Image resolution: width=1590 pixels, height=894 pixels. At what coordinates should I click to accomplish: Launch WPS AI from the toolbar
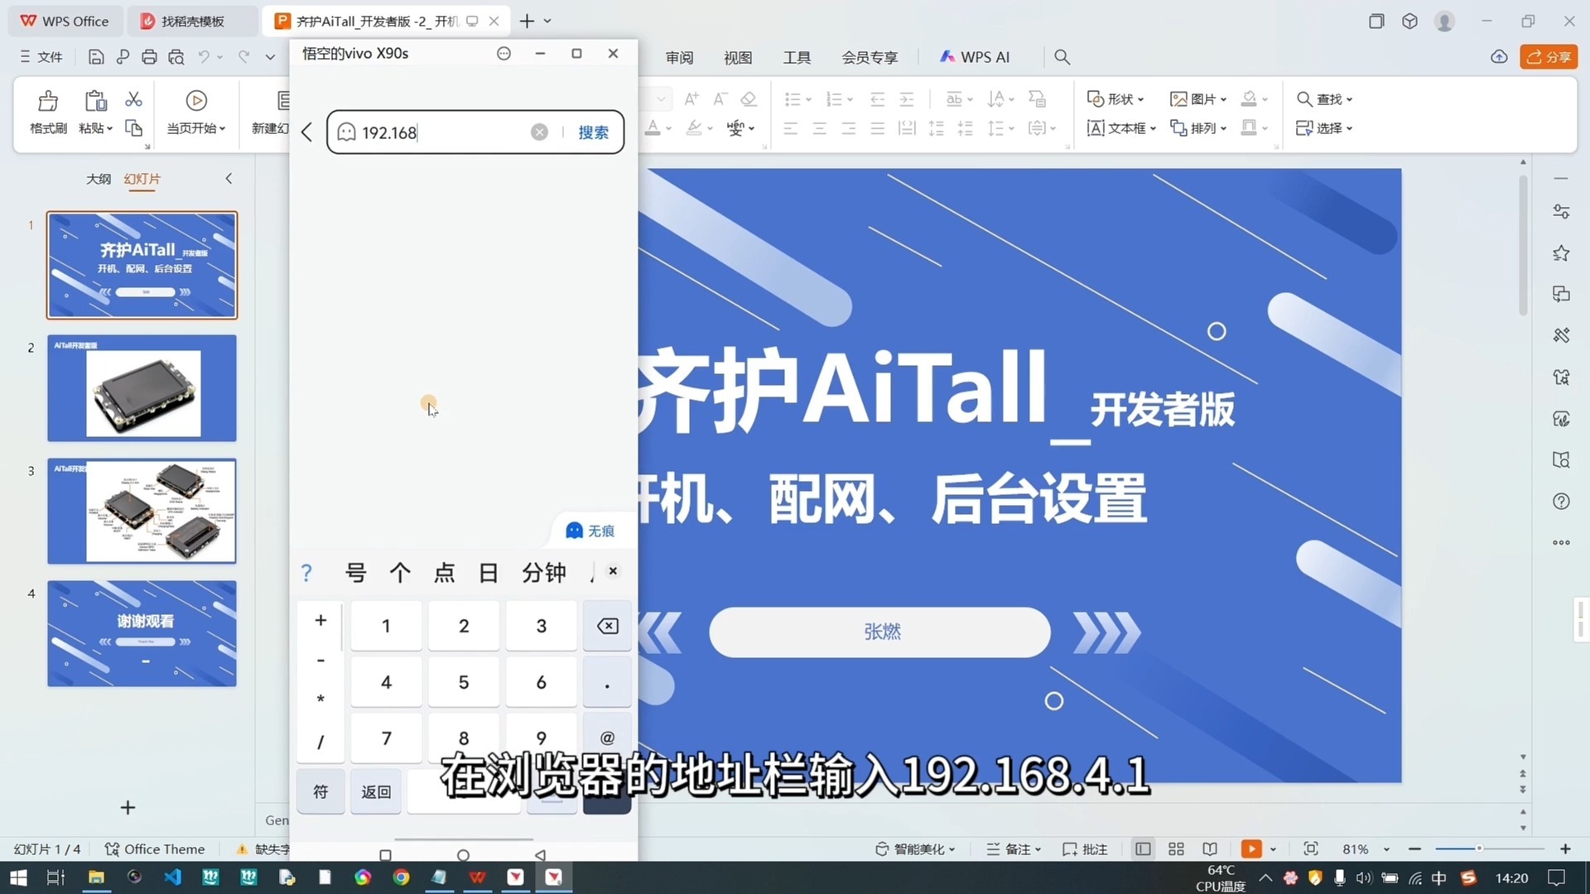coord(976,56)
